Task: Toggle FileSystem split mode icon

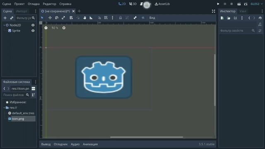Action: pos(34,89)
